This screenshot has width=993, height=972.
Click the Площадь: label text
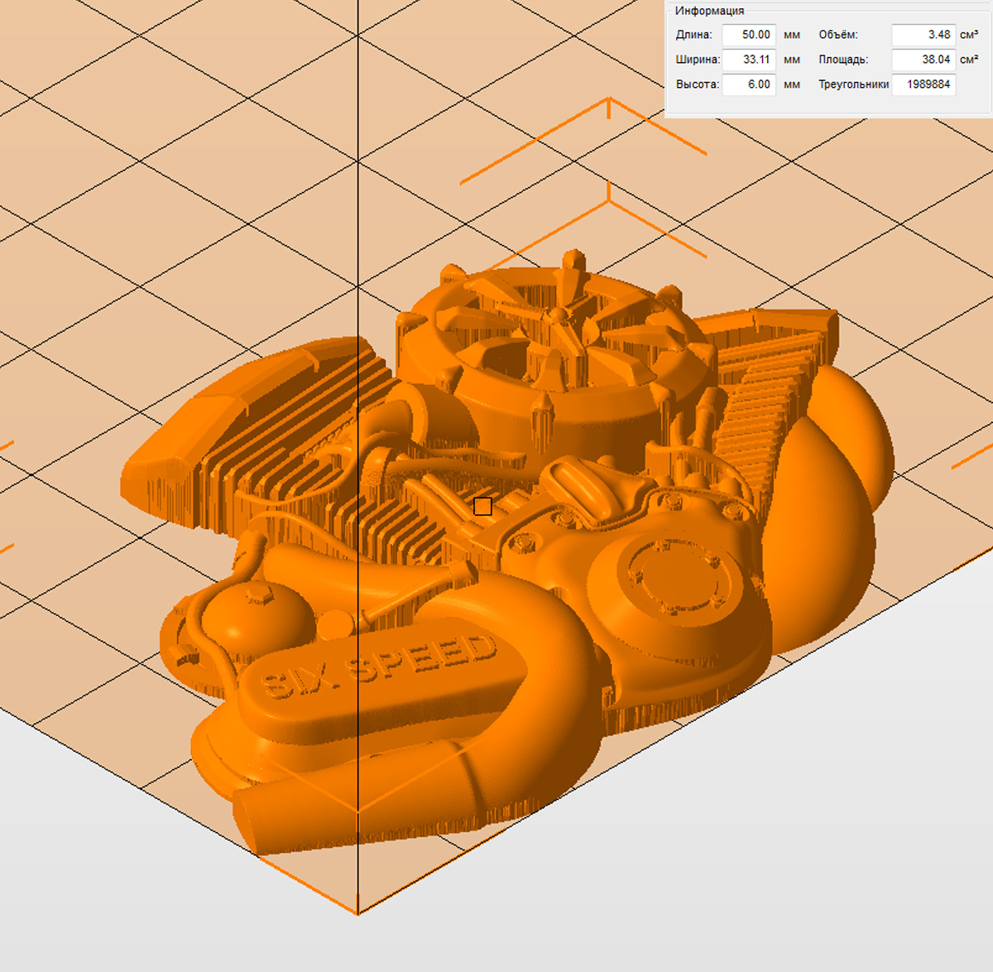point(843,60)
